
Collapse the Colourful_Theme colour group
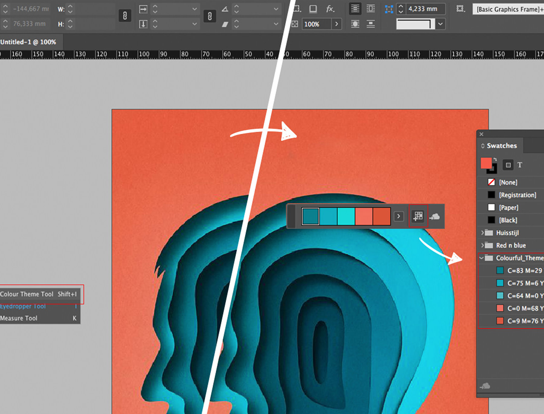(481, 258)
